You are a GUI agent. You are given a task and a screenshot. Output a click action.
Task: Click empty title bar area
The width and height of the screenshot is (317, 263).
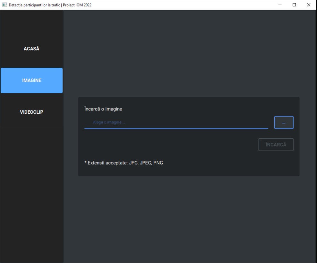pyautogui.click(x=183, y=4)
